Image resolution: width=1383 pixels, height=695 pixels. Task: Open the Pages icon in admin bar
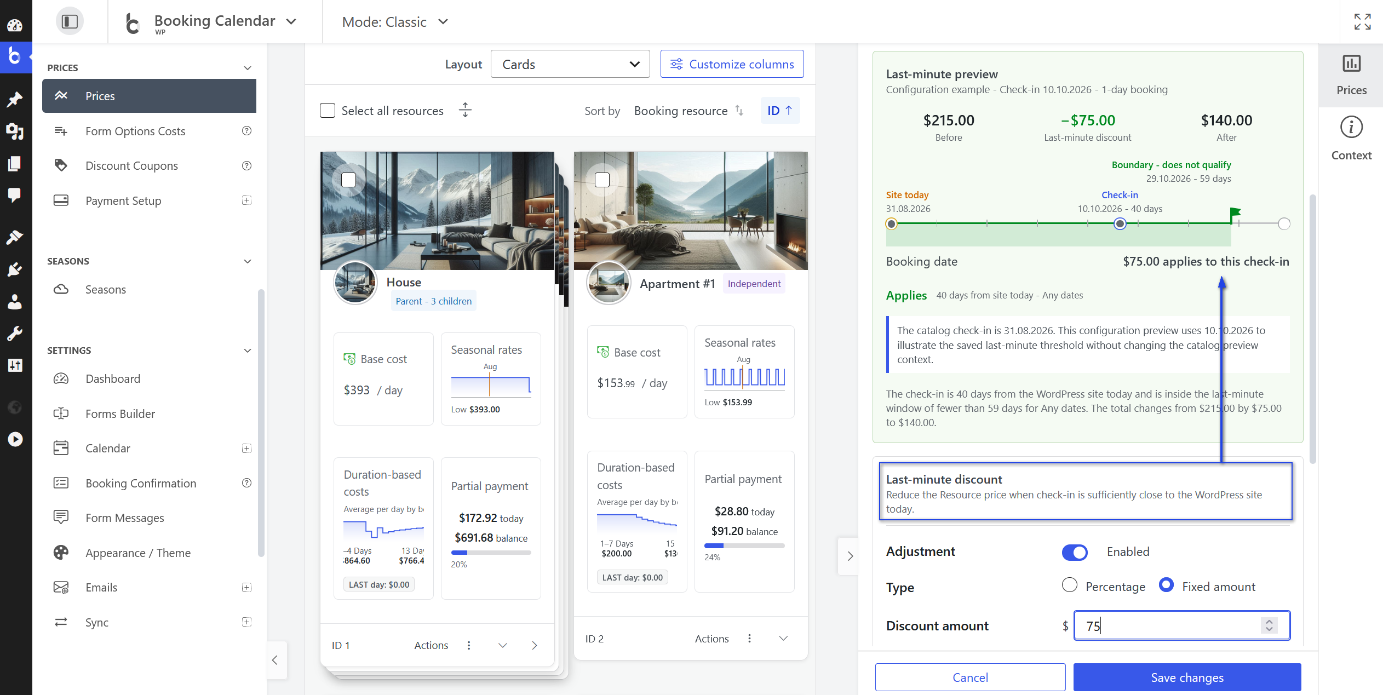tap(15, 163)
